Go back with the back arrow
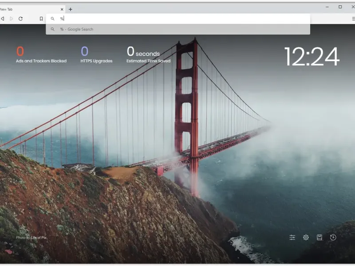This screenshot has width=355, height=266. [x=2, y=19]
